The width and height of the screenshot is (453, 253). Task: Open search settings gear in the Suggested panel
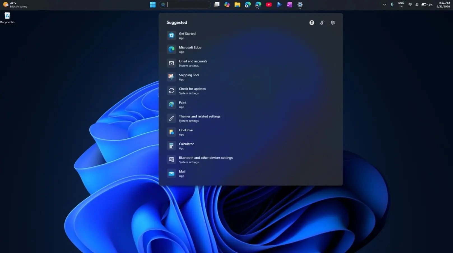(333, 23)
